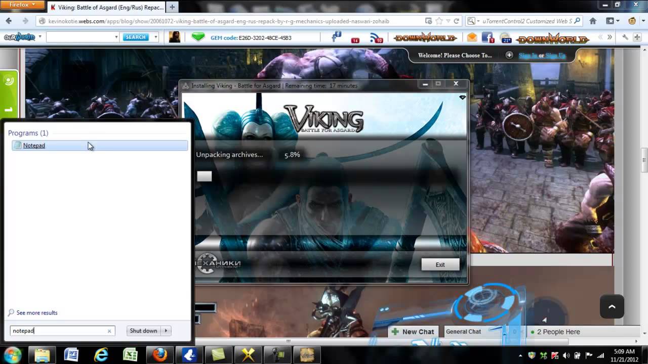The image size is (648, 364).
Task: Click the Shut down button
Action: pyautogui.click(x=143, y=331)
